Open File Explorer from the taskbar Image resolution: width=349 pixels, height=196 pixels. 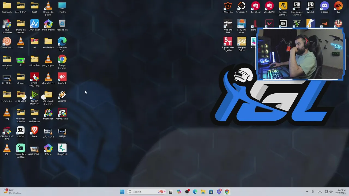pyautogui.click(x=203, y=192)
